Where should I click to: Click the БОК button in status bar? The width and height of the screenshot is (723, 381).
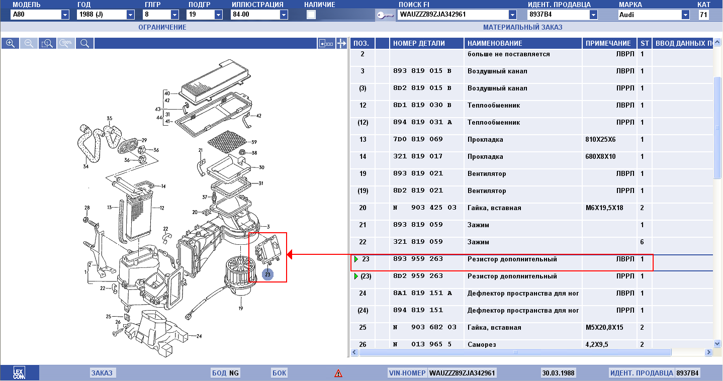pyautogui.click(x=279, y=373)
